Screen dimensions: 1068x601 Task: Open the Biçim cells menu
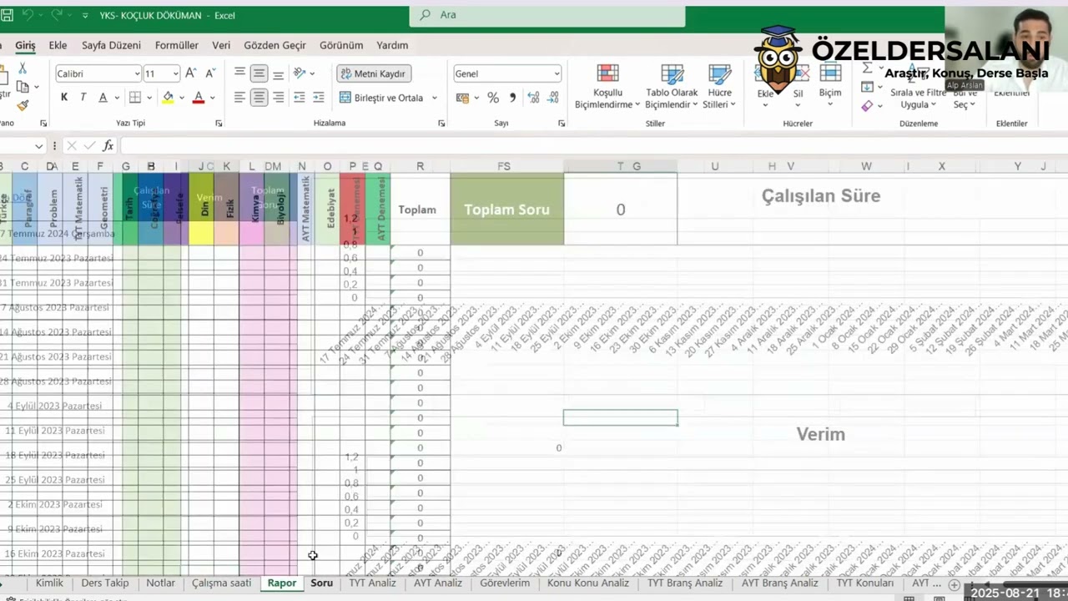(x=829, y=83)
